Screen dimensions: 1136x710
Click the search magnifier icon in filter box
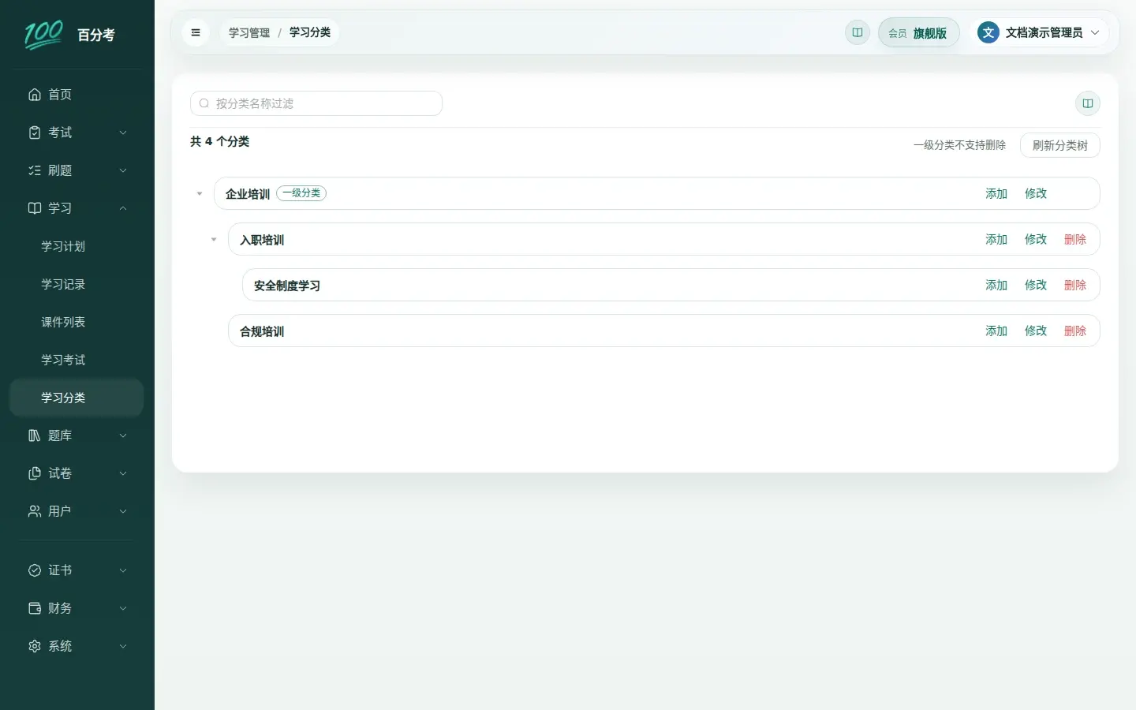click(204, 103)
